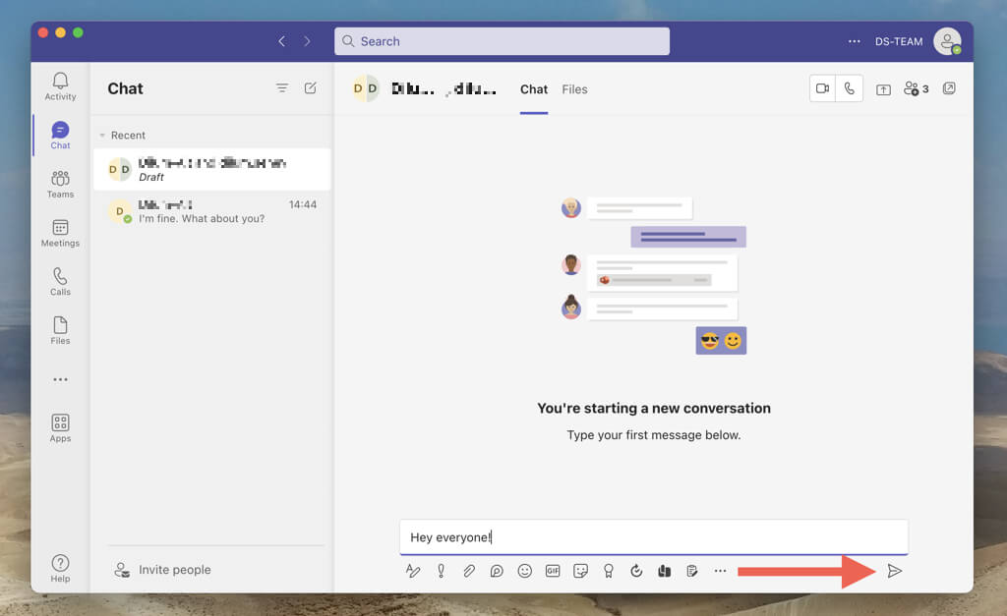Open Viva Learning icon in compose toolbar
The width and height of the screenshot is (1007, 616).
tap(664, 571)
